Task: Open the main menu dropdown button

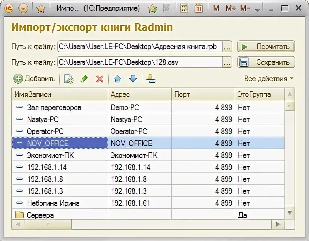Action: [x=23, y=8]
